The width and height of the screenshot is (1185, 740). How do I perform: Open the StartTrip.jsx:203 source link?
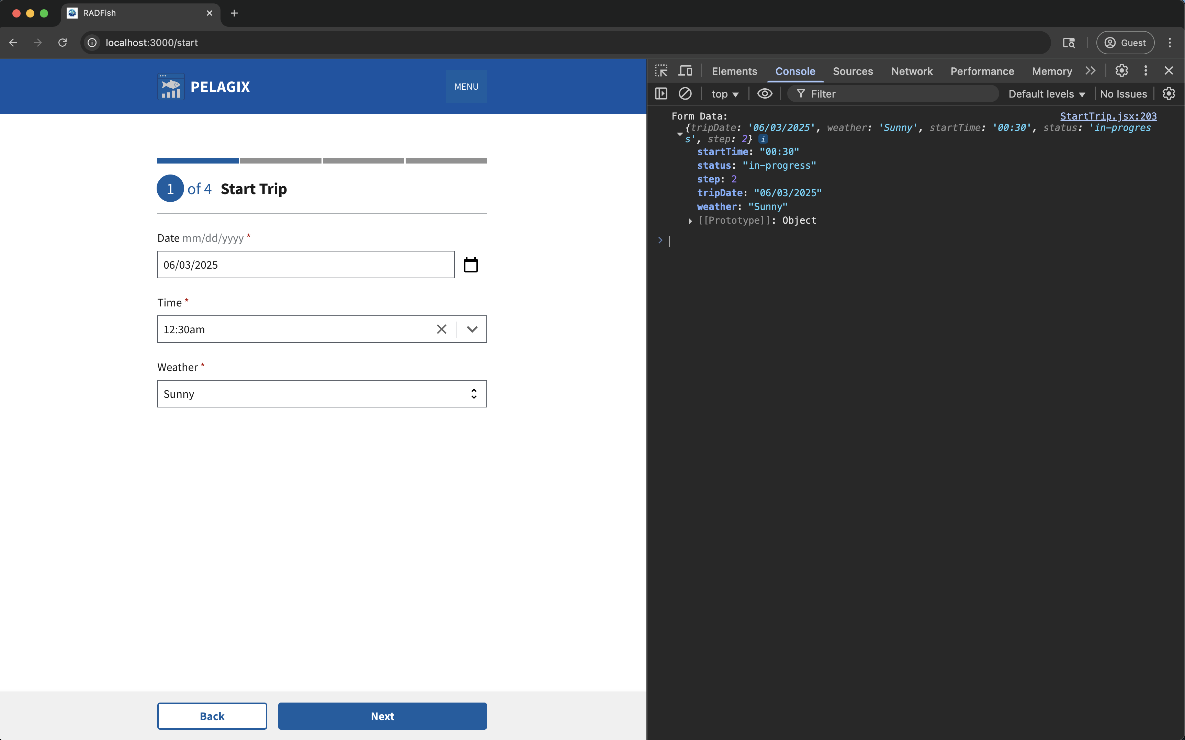pyautogui.click(x=1108, y=116)
